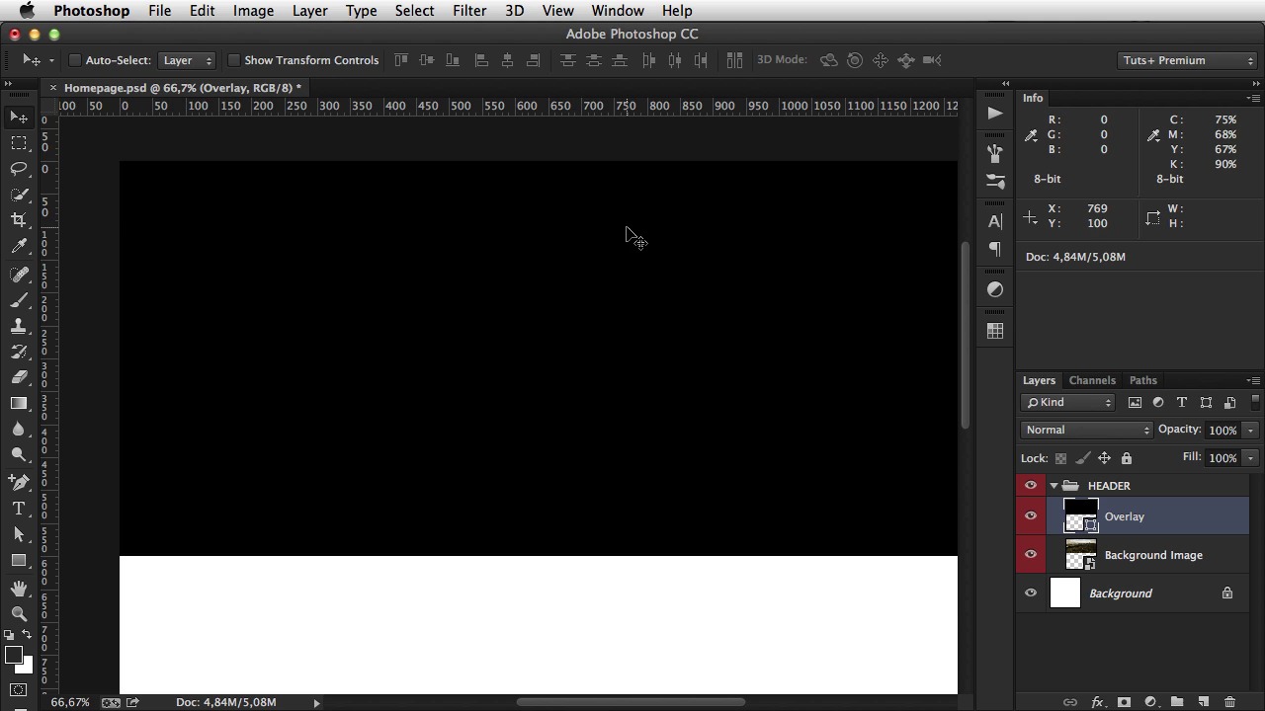1265x711 pixels.
Task: Select the Dodge tool
Action: click(x=19, y=454)
